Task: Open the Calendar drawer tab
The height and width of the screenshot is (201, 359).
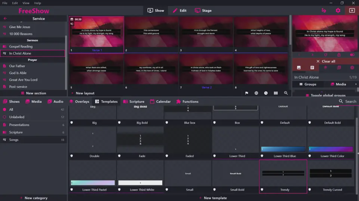Action: [160, 102]
